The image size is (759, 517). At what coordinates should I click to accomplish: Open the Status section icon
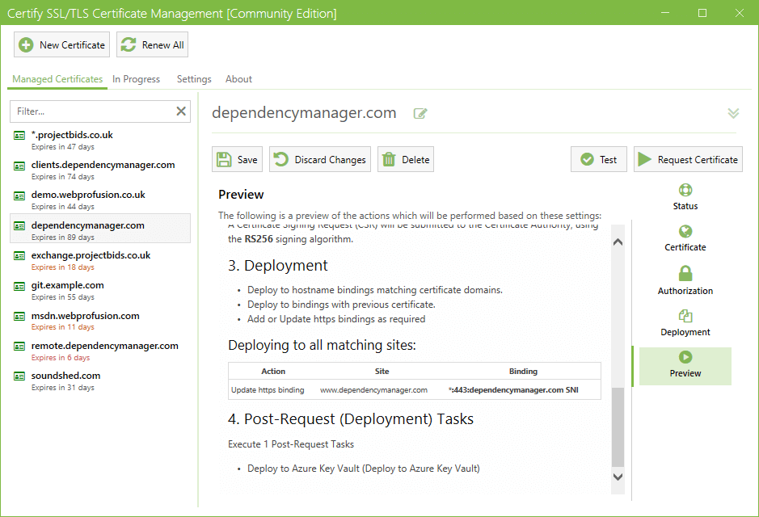(x=685, y=191)
